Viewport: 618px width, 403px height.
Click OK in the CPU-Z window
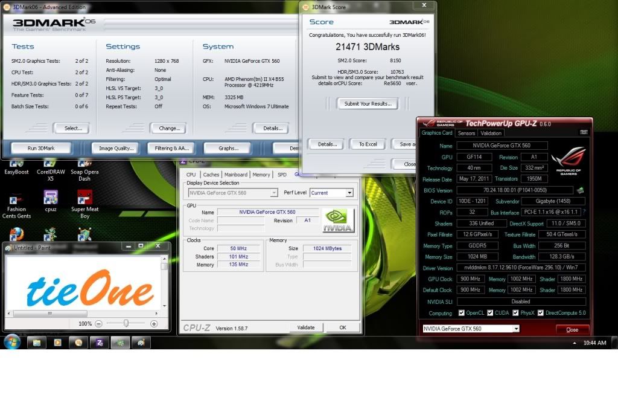[x=343, y=327]
